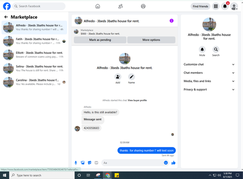The image size is (243, 179).
Task: Open Selina's 3beds 3baths conversation
Action: coord(34,68)
